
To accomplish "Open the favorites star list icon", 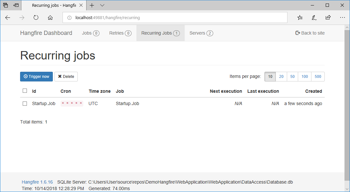I will pos(300,17).
